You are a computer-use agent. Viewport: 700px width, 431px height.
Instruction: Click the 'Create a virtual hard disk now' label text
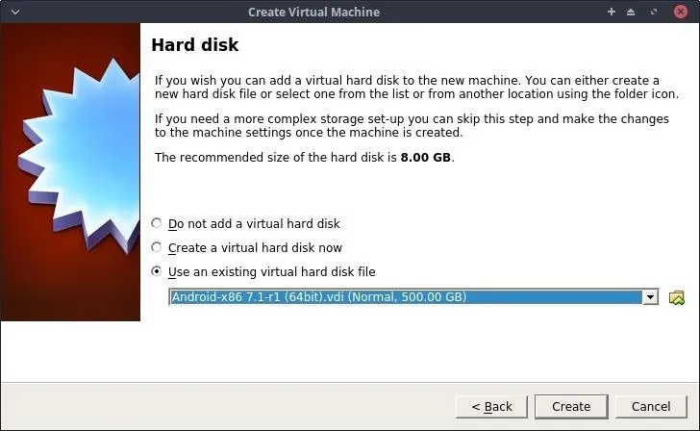coord(255,248)
